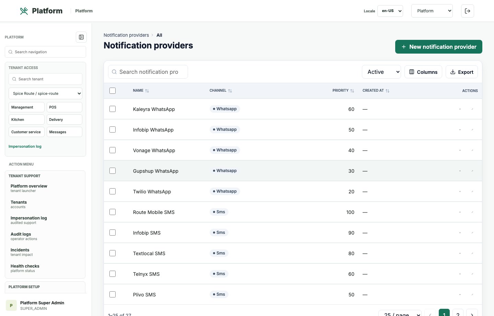The width and height of the screenshot is (494, 316).
Task: Sort the table by Name
Action: click(x=141, y=91)
